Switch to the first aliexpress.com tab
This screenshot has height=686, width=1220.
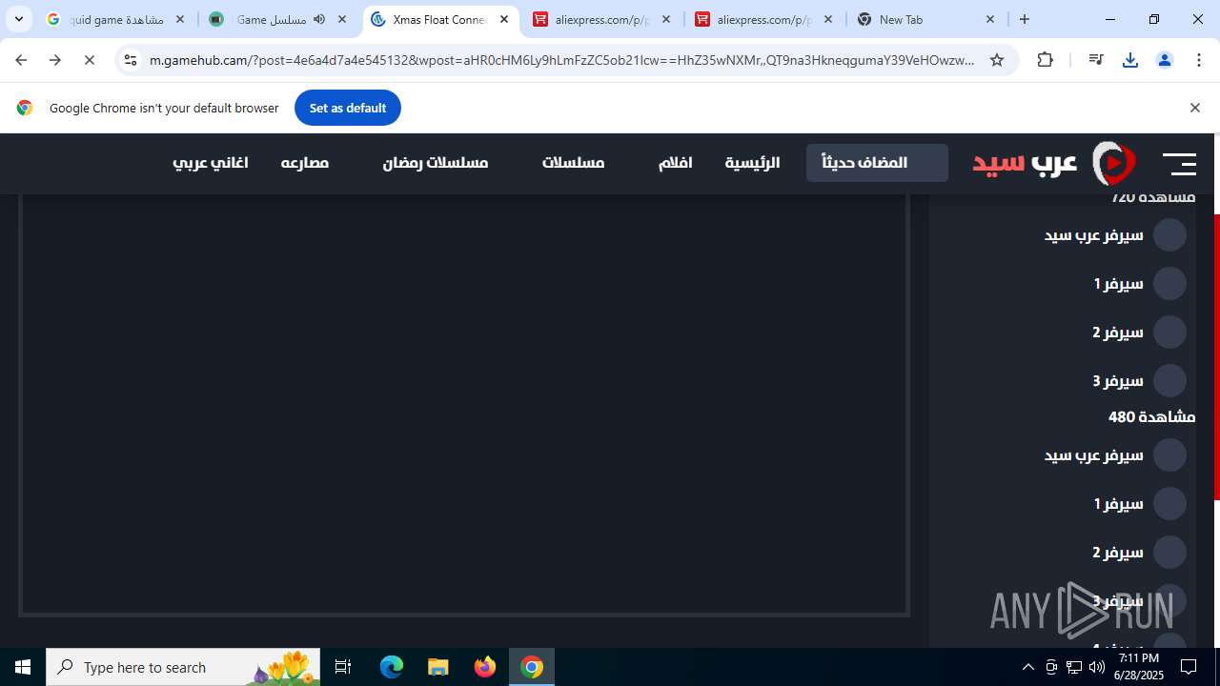(601, 19)
